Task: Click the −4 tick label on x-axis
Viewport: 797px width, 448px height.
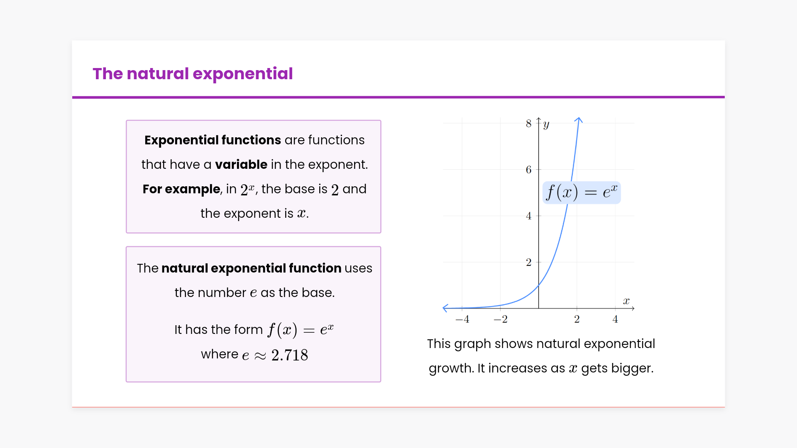Action: pos(462,319)
